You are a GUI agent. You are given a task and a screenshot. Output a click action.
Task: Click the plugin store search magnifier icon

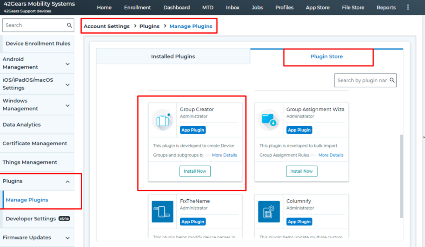click(392, 80)
